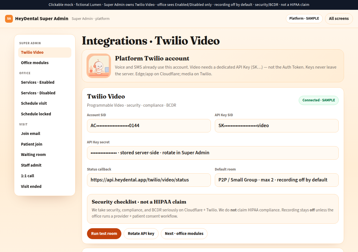Open Visit ended screen
358x252 pixels.
pyautogui.click(x=45, y=186)
